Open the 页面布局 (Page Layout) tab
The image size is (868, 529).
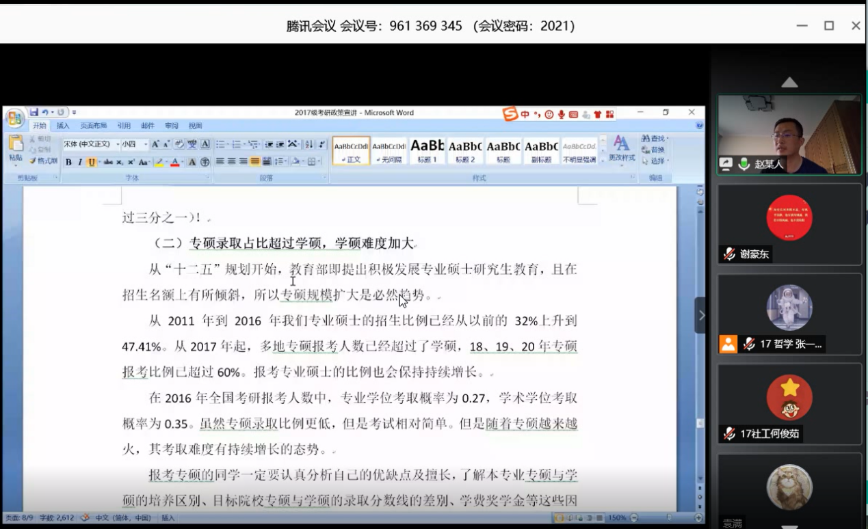click(x=94, y=126)
